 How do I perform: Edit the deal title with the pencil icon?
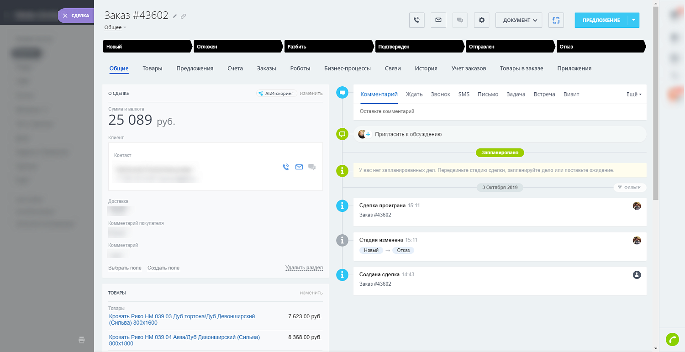174,16
